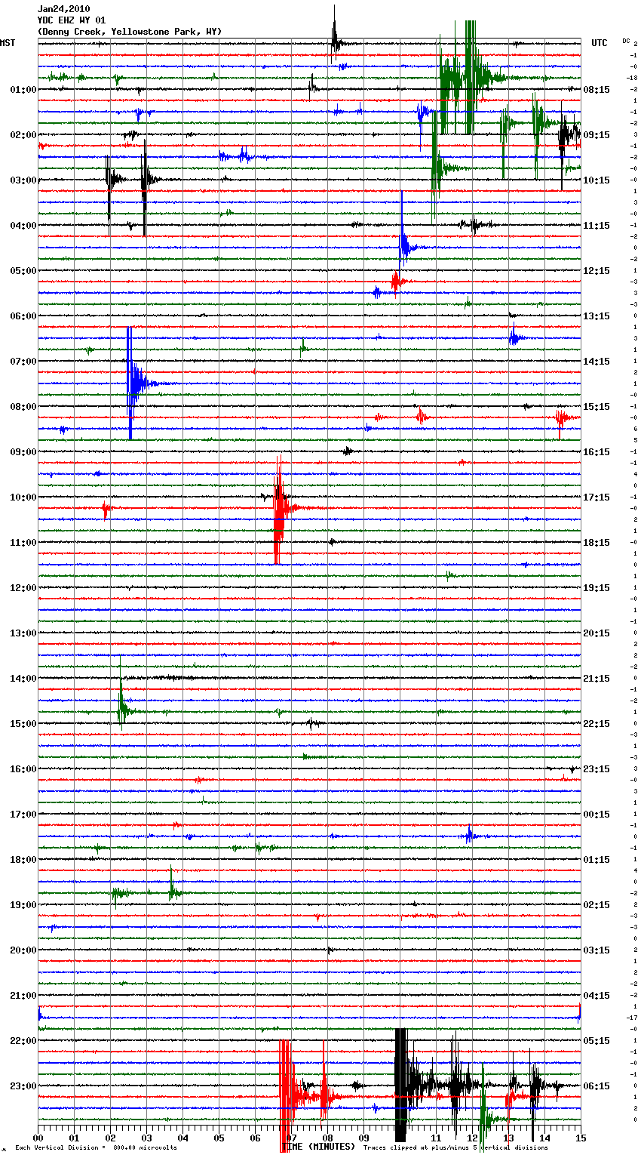The width and height of the screenshot is (641, 1158).
Task: Click the "00" minute tick label on bottom axis
Action: pyautogui.click(x=38, y=1138)
